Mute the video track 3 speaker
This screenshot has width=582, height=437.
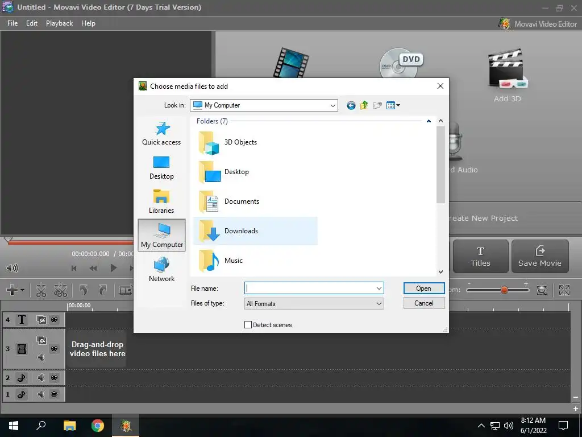coord(41,357)
